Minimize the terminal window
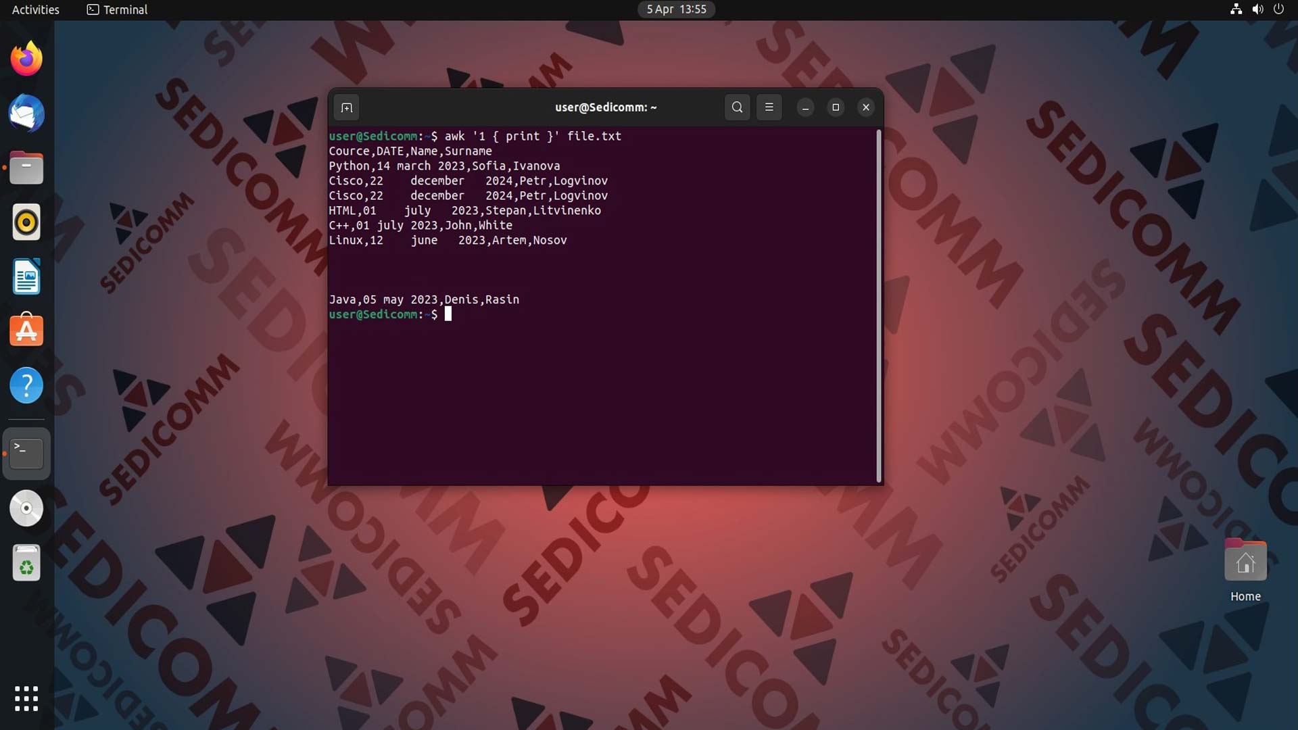 point(805,107)
